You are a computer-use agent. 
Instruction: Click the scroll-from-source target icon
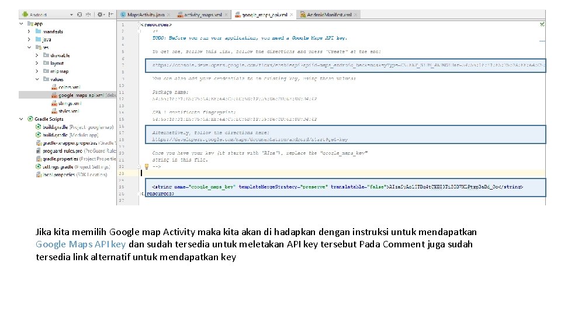(79, 15)
